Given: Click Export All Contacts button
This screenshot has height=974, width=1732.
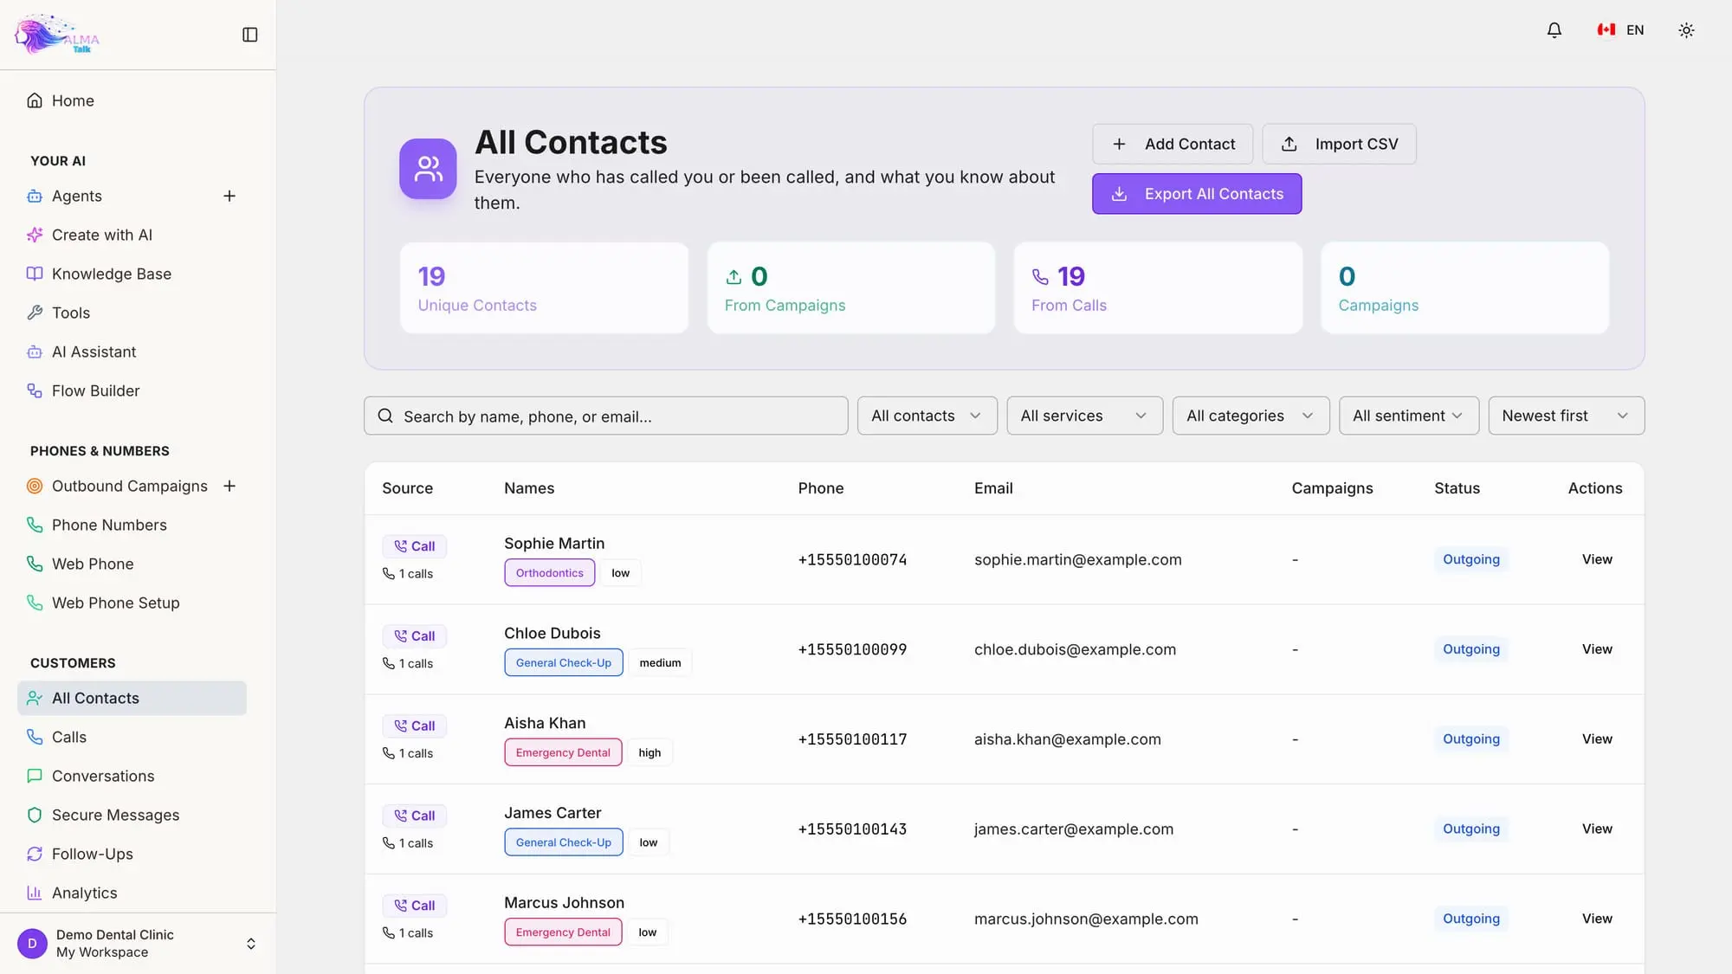Looking at the screenshot, I should [1196, 194].
